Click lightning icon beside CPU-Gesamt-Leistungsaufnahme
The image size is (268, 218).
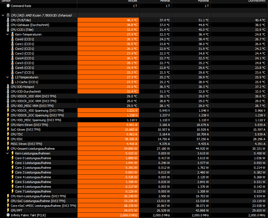click(8, 149)
